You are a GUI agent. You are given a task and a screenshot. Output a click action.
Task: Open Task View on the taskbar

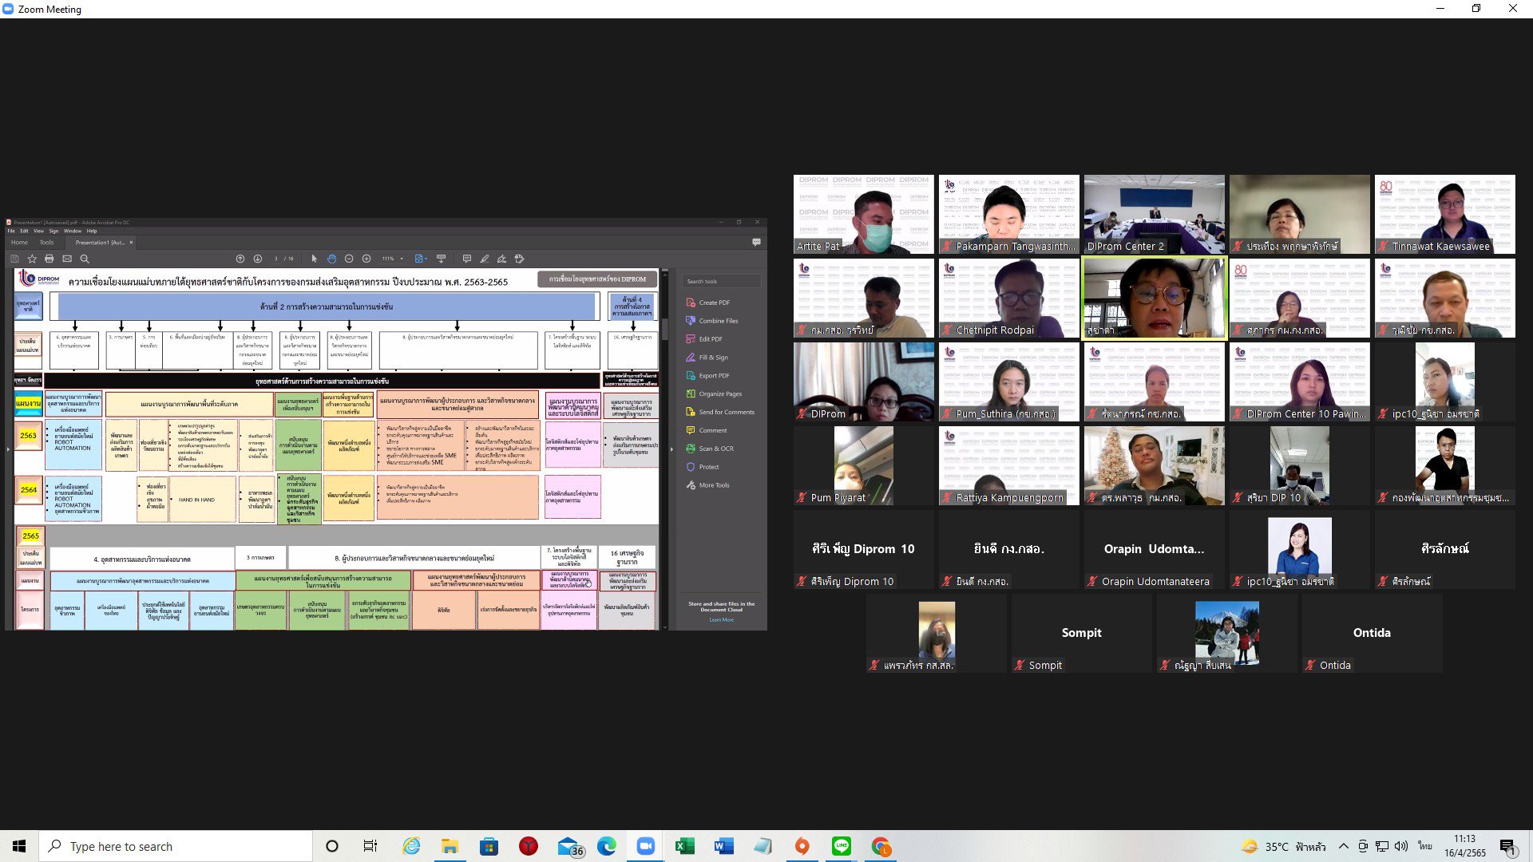coord(370,846)
